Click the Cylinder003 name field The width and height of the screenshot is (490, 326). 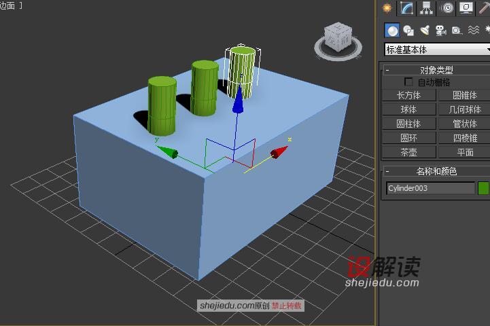(x=430, y=188)
